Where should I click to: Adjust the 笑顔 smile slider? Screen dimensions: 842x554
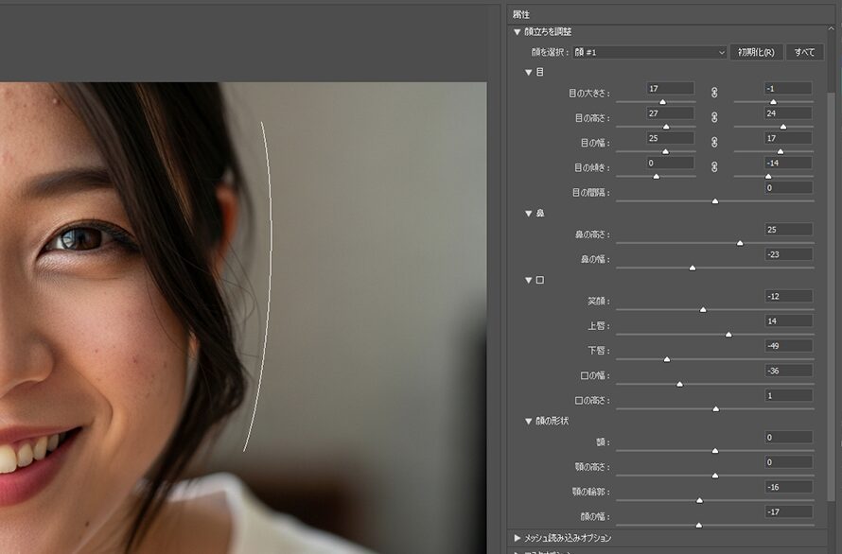pos(702,310)
